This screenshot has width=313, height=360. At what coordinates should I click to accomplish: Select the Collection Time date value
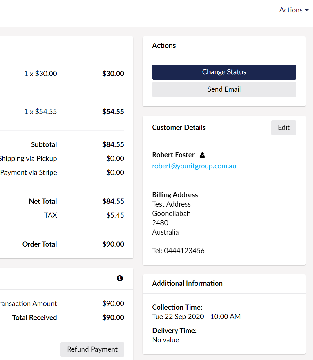[196, 317]
